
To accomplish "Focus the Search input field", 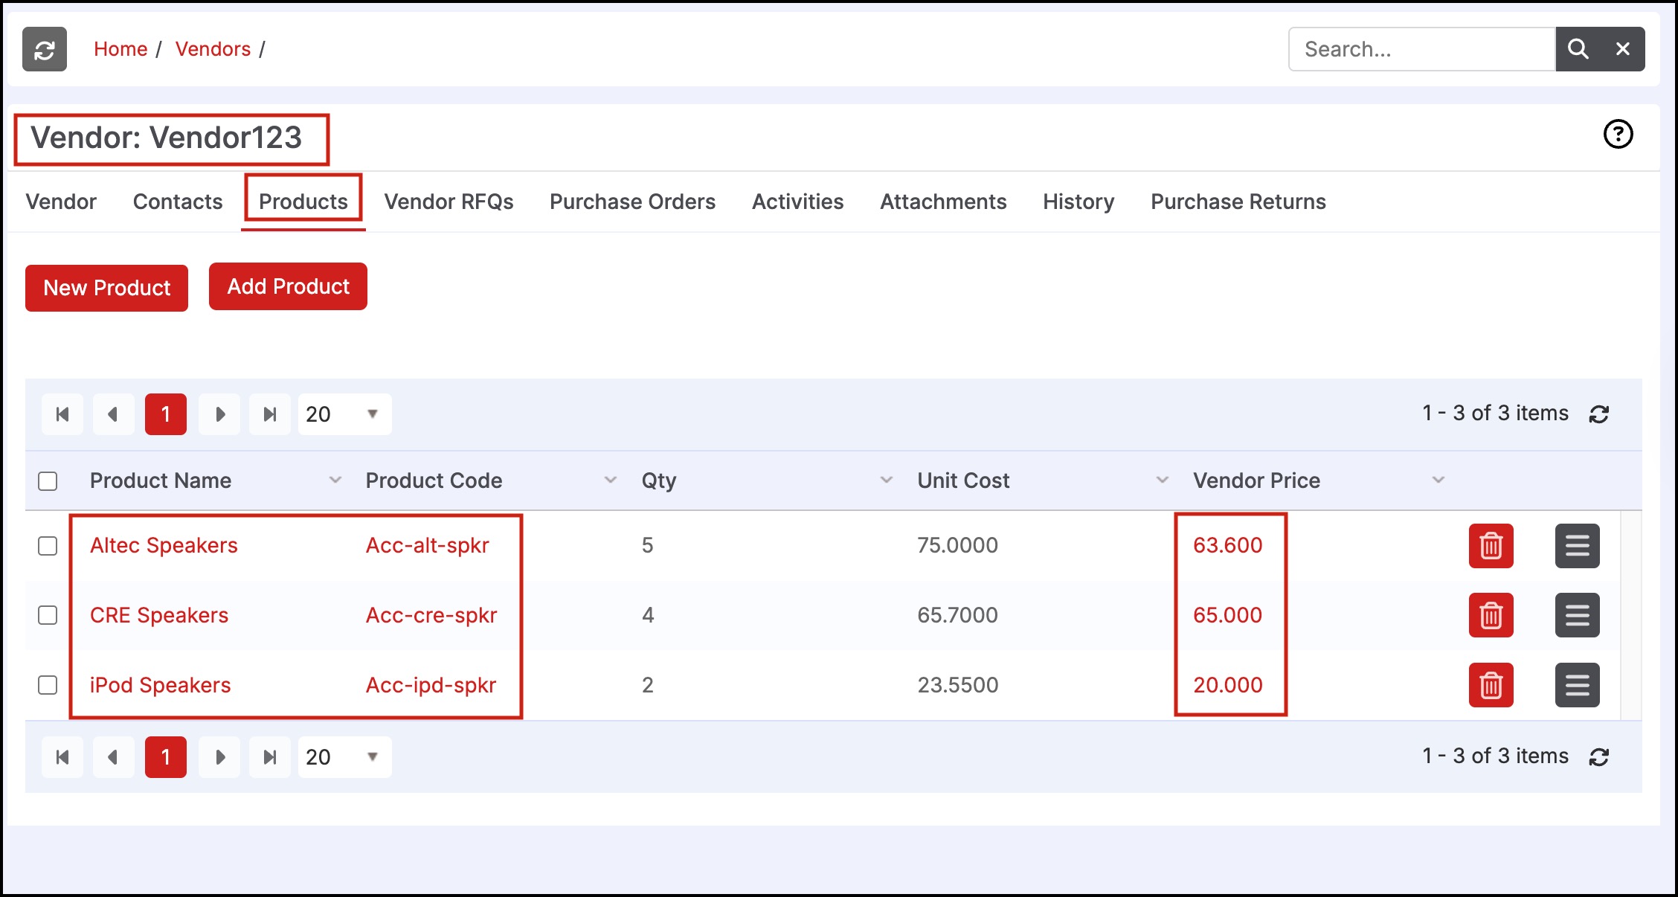I will 1422,49.
